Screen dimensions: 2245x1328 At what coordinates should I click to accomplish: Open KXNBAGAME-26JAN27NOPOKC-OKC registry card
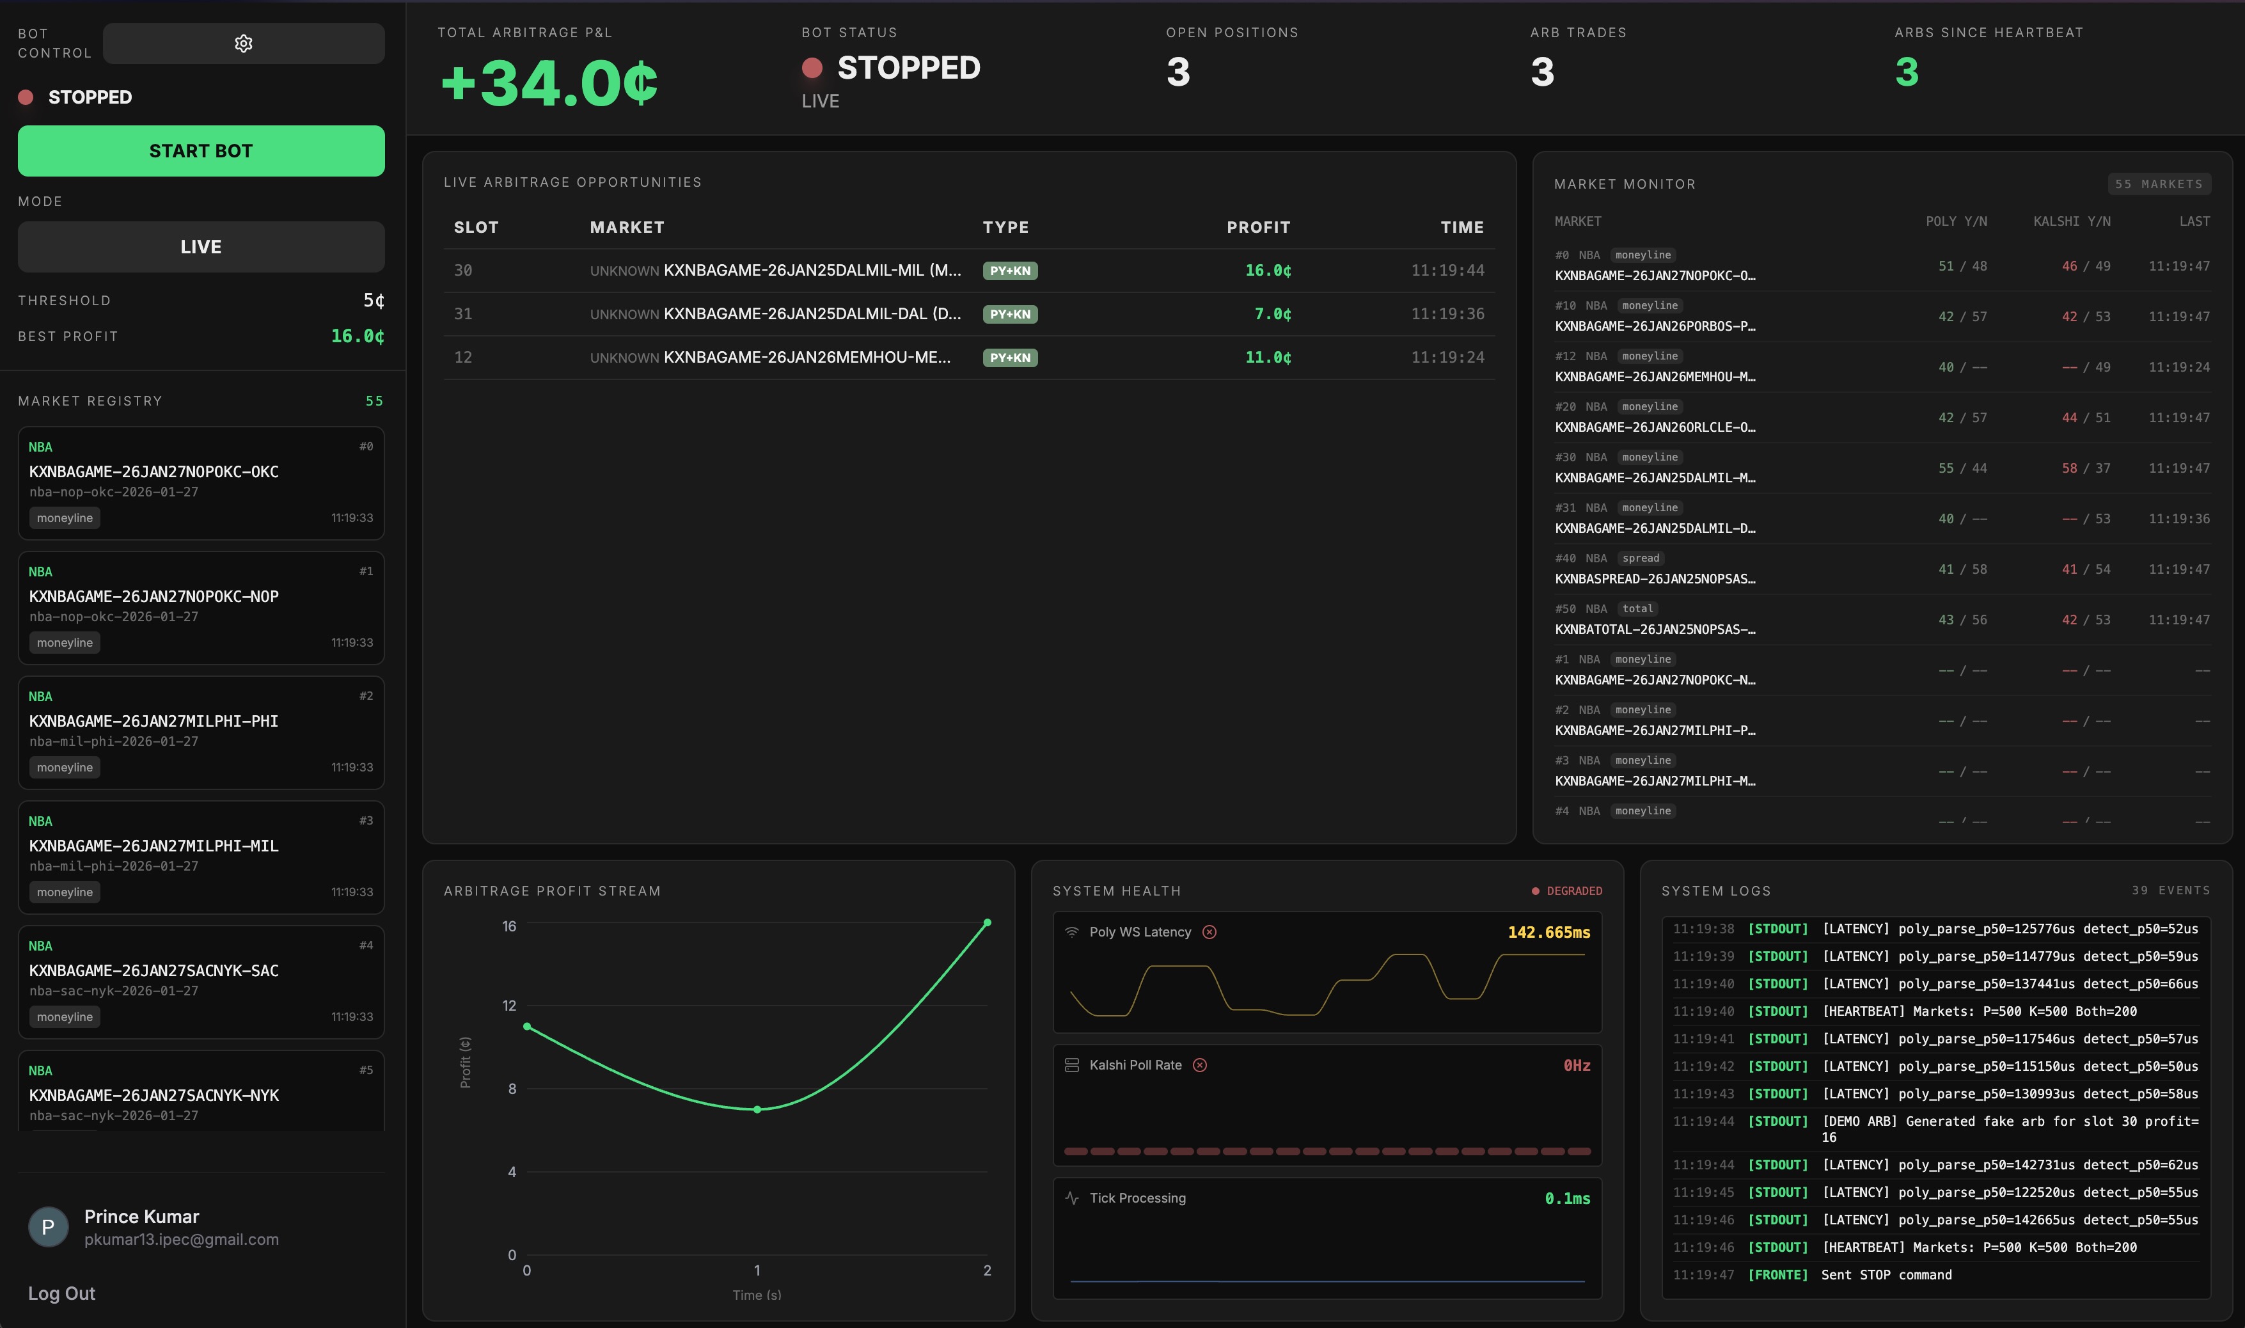[x=200, y=482]
